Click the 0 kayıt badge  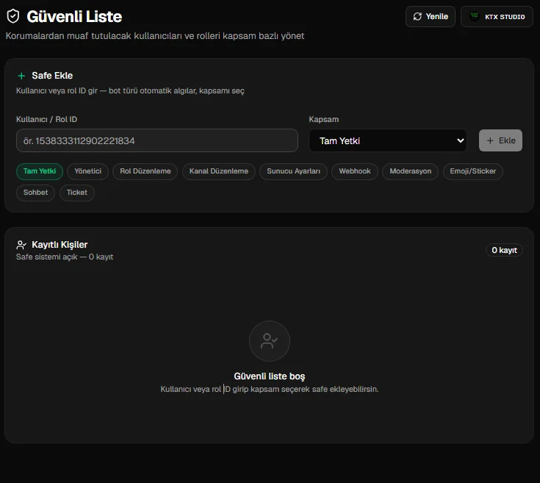coord(504,250)
